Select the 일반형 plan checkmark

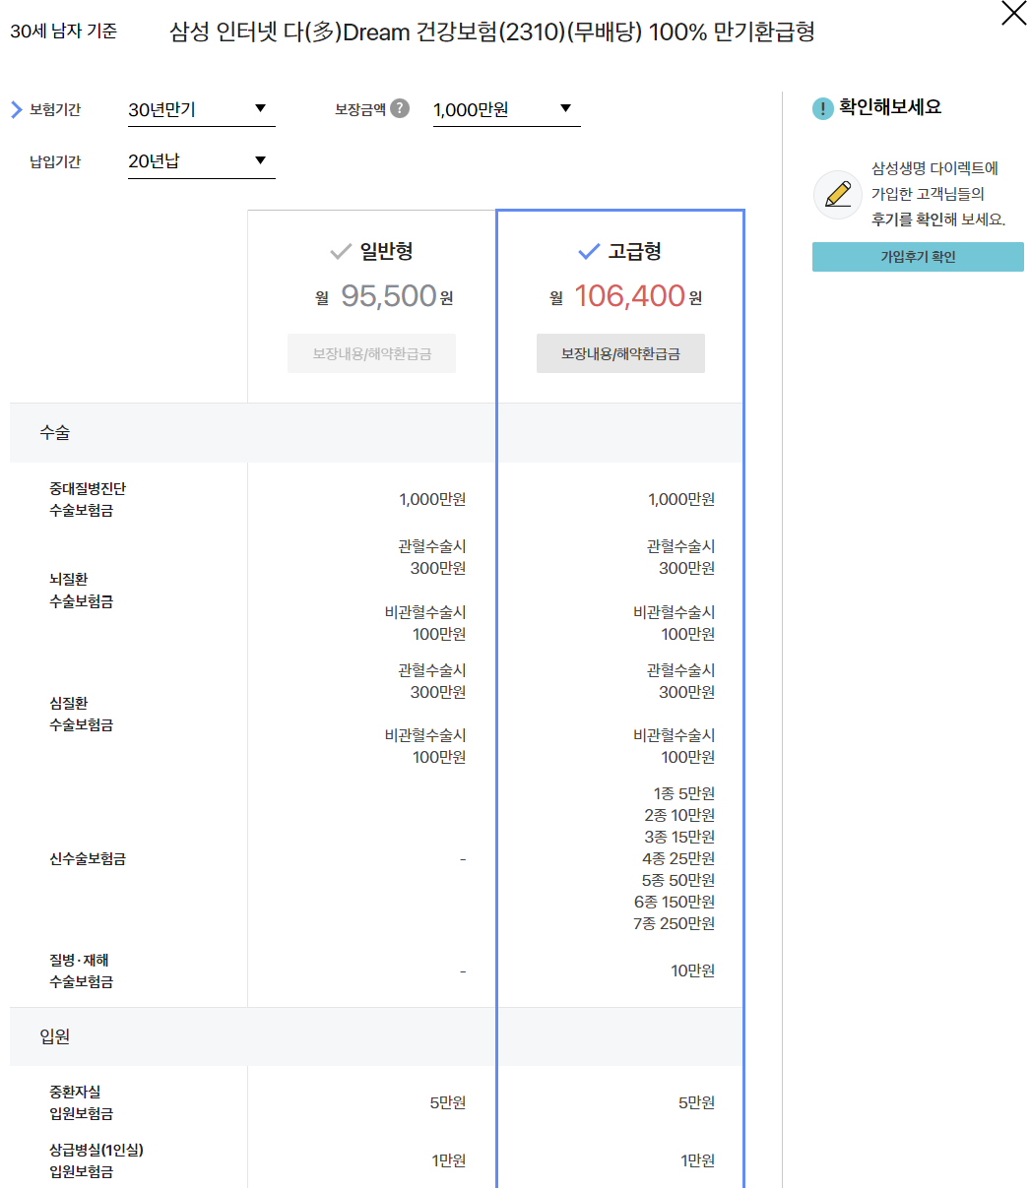(341, 252)
